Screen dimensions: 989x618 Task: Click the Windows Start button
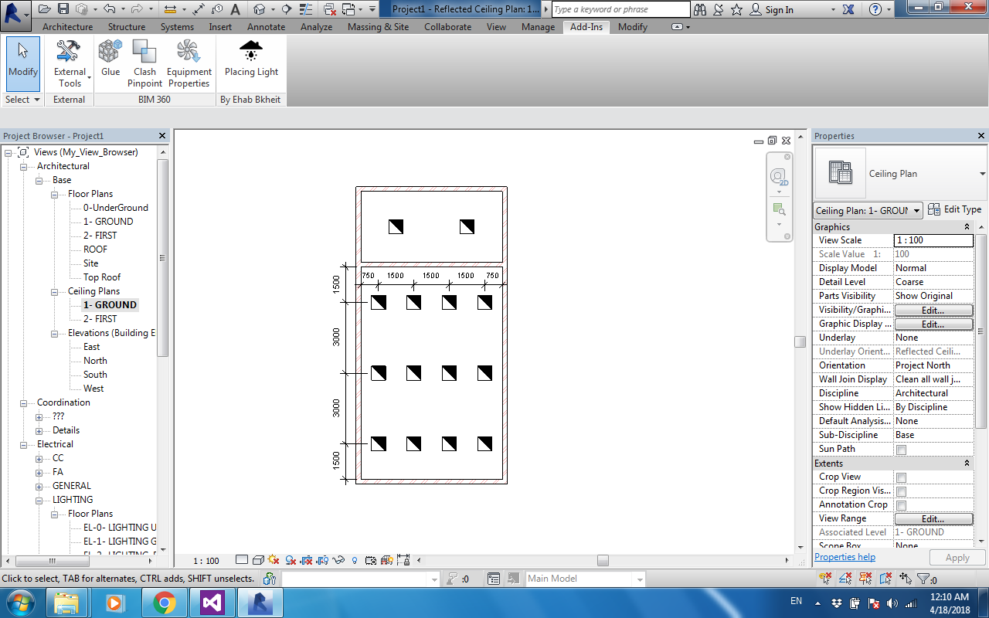pyautogui.click(x=19, y=603)
